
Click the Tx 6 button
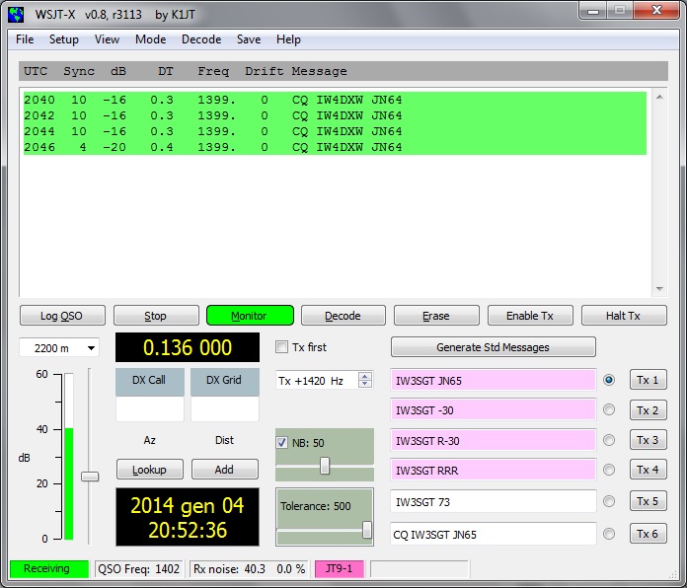coord(648,534)
